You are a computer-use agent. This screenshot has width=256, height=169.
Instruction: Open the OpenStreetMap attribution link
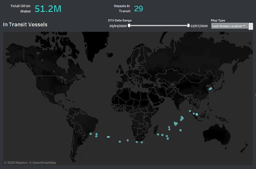(x=43, y=163)
